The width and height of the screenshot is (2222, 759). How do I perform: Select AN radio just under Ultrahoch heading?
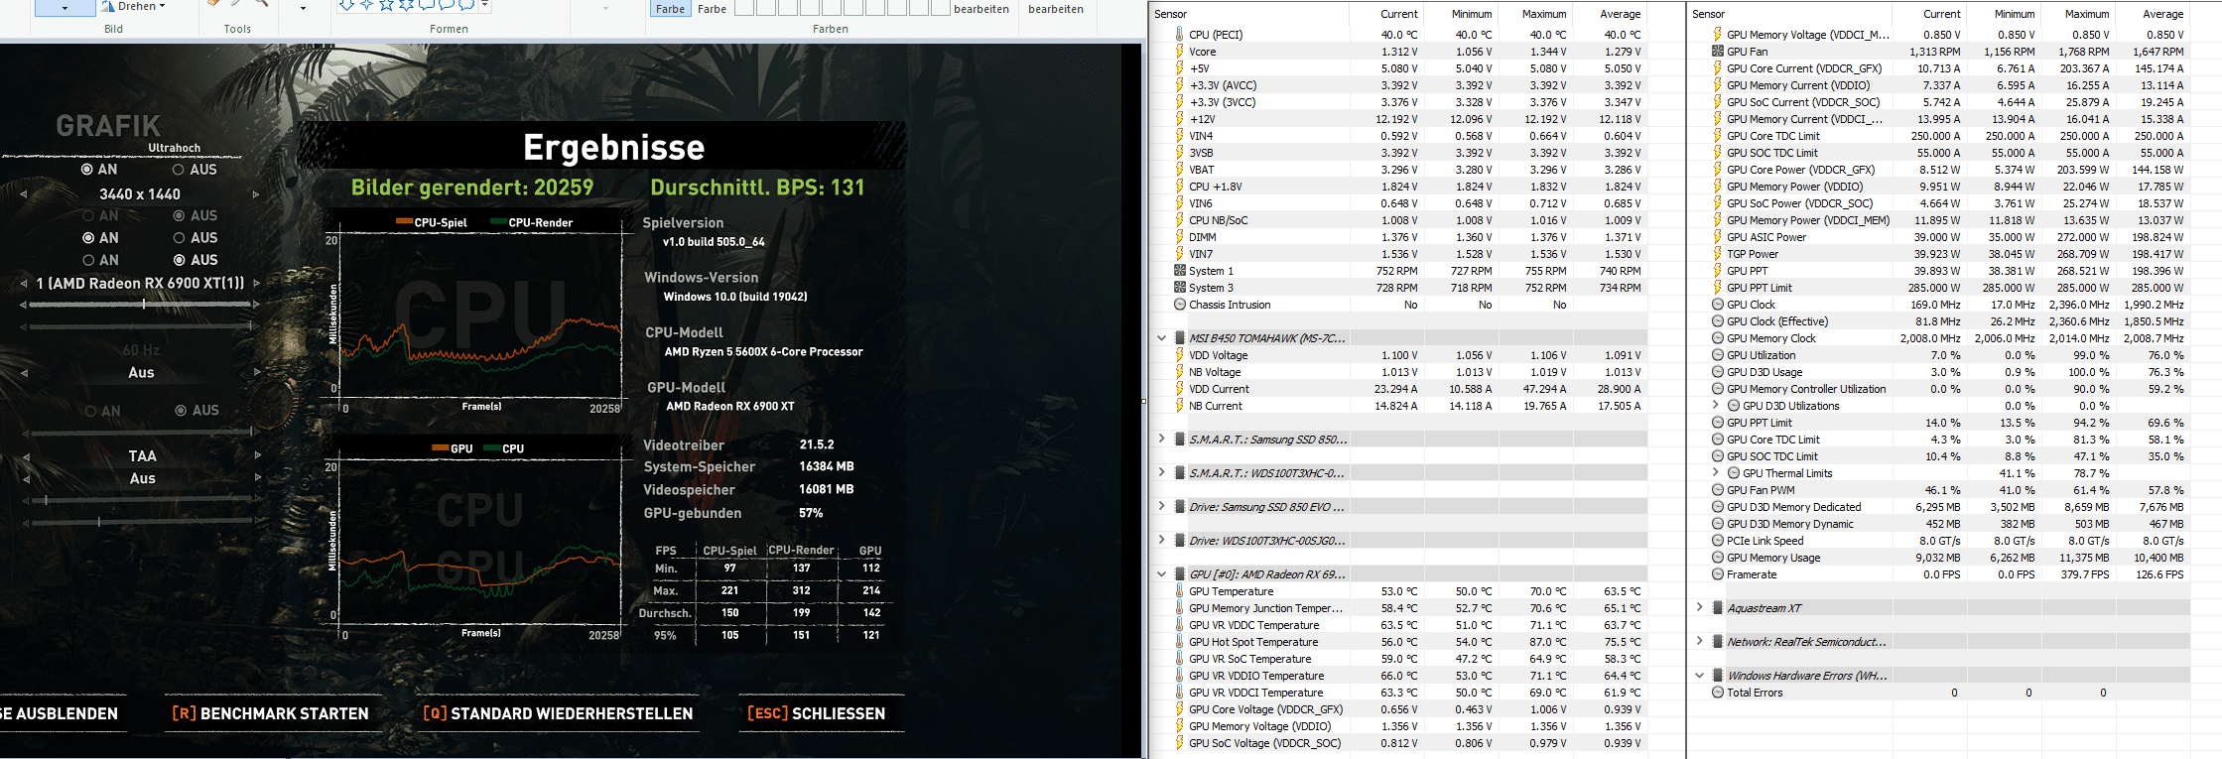pyautogui.click(x=87, y=170)
